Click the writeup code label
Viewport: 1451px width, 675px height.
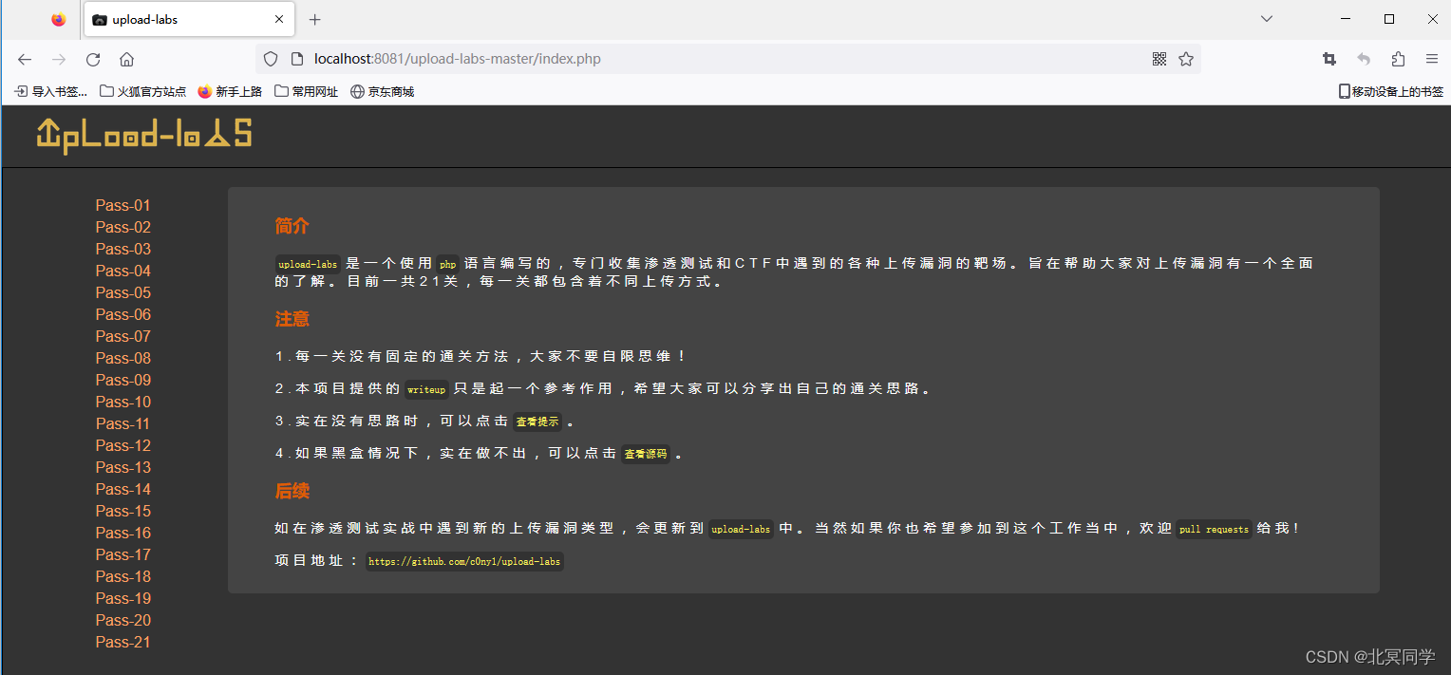tap(426, 389)
